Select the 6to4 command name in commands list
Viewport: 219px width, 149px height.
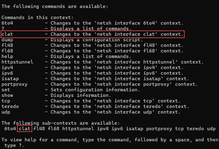(7, 23)
